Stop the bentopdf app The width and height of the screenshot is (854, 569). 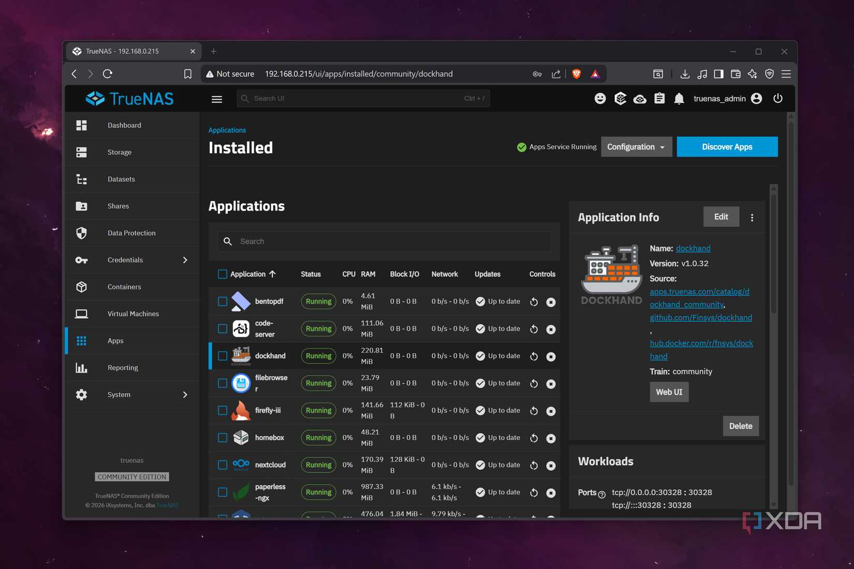coord(551,302)
